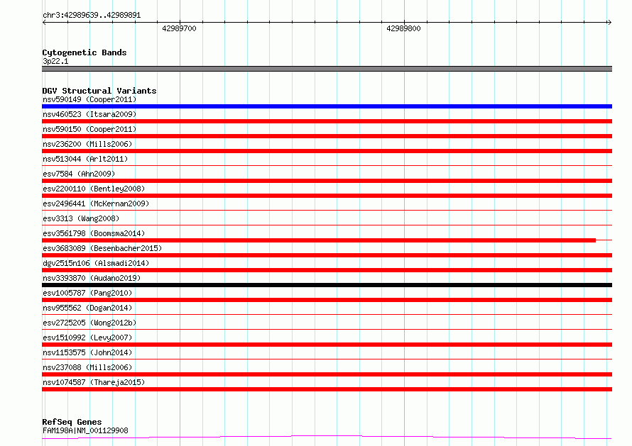
Task: Click thin red line of nsv955562
Action: point(327,314)
